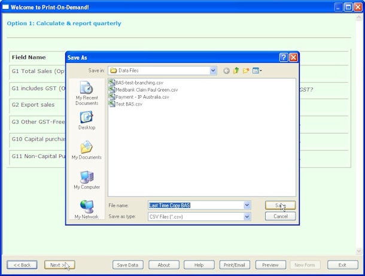Viewport: 365px width, 276px height.
Task: Open My Documents folder shortcut
Action: (86, 150)
